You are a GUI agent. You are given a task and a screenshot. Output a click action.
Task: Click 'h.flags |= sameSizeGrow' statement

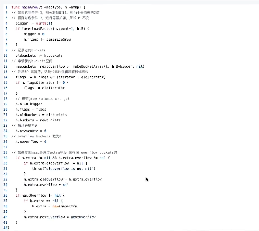(47, 40)
